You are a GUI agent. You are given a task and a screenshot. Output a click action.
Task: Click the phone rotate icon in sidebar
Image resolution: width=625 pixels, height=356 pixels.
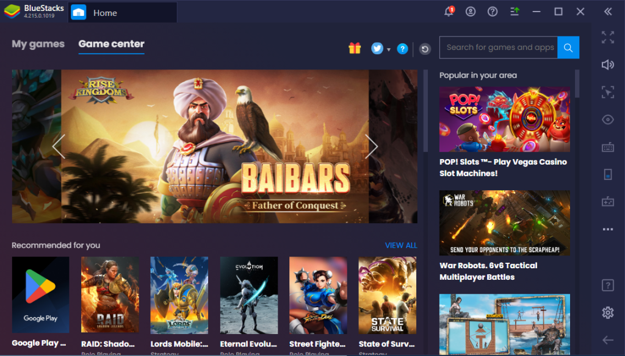(x=608, y=174)
